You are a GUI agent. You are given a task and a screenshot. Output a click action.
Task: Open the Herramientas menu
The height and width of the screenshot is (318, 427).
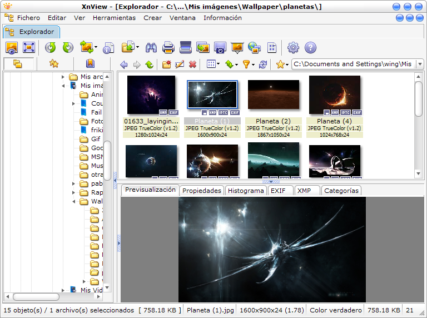[114, 18]
